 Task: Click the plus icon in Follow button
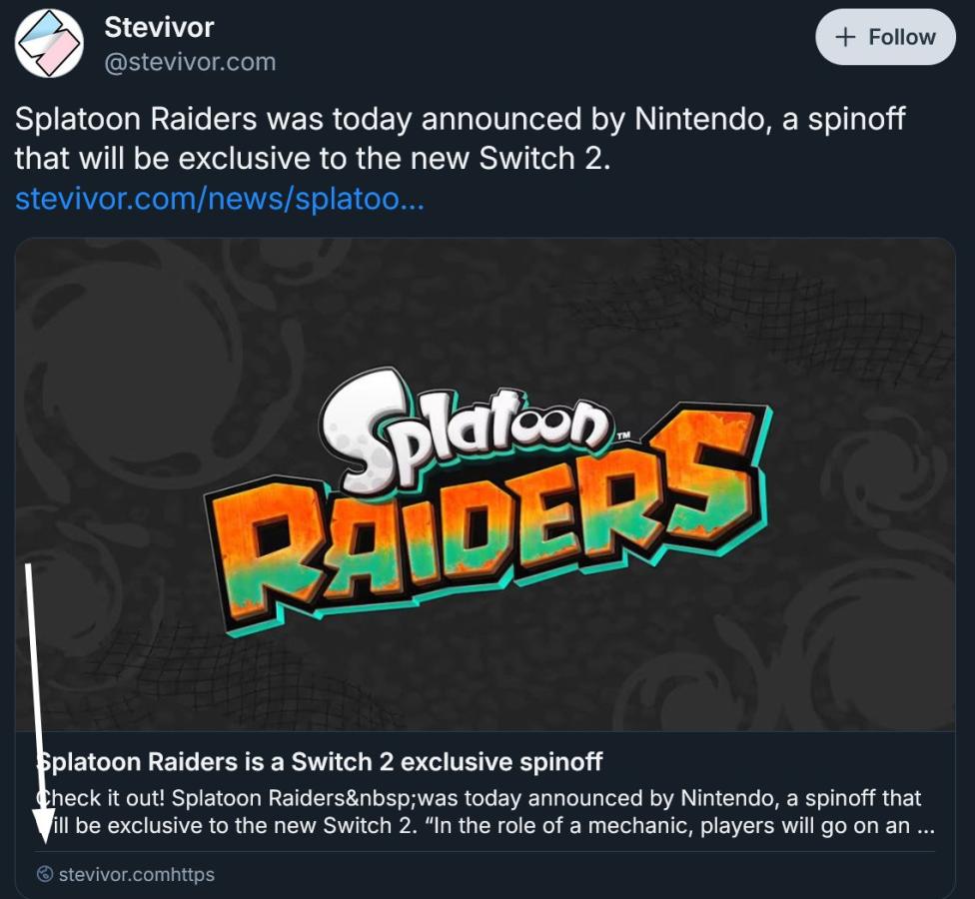click(845, 37)
